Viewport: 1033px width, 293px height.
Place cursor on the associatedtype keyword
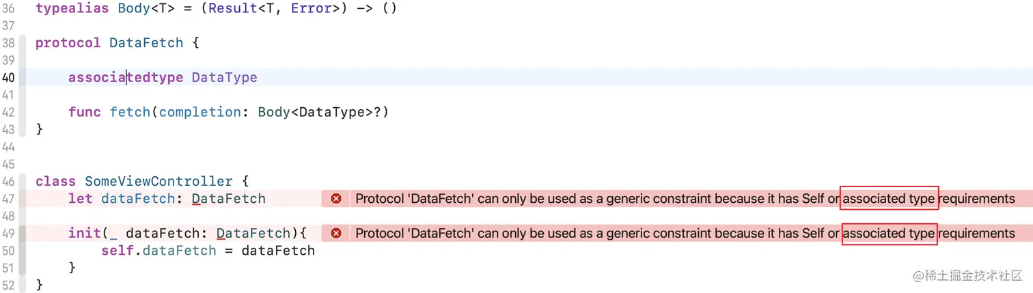(125, 78)
